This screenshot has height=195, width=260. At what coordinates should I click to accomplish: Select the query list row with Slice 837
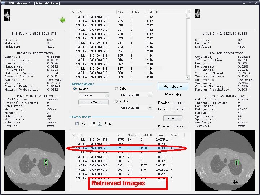[116, 69]
